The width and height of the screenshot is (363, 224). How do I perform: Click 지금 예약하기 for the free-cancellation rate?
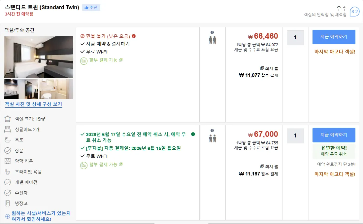pos(334,135)
